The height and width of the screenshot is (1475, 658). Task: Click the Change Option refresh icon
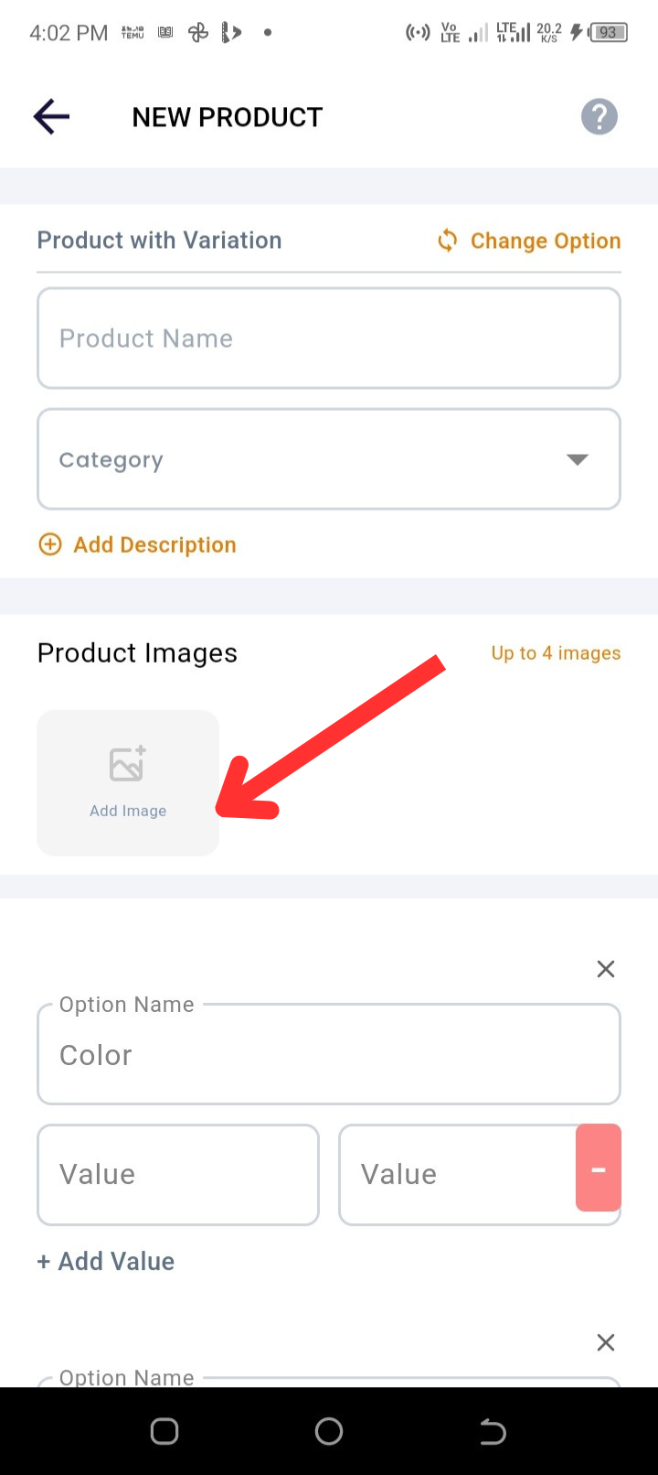pos(447,241)
